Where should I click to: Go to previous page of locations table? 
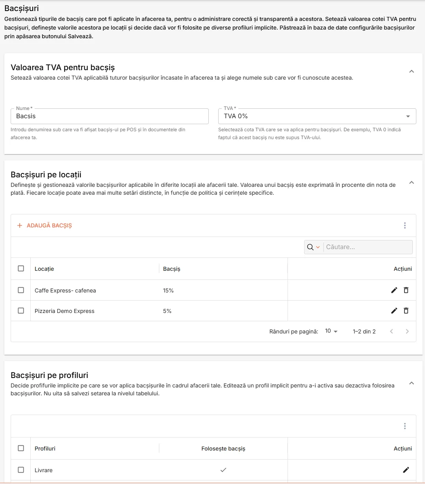[x=392, y=331]
